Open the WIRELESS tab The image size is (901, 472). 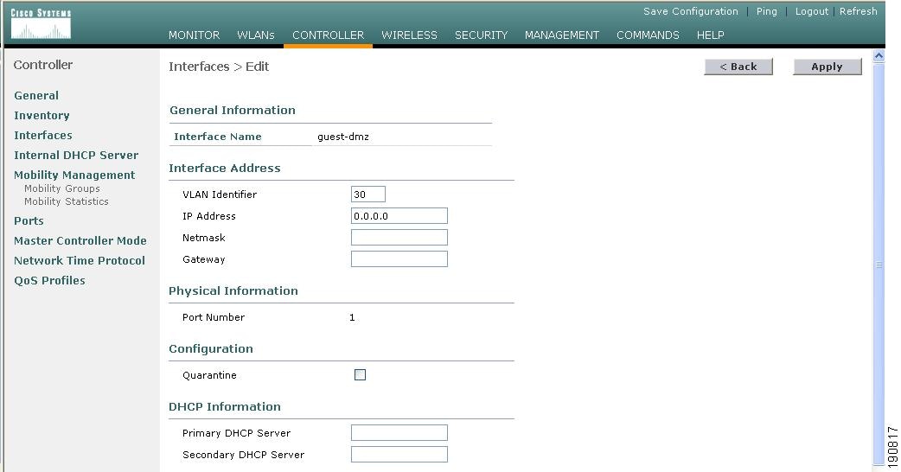[409, 35]
